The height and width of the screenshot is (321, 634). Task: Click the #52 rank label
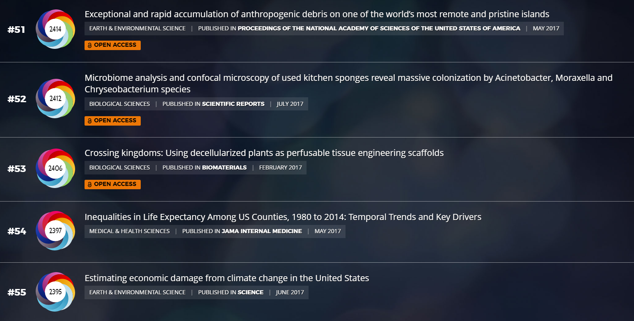(17, 99)
